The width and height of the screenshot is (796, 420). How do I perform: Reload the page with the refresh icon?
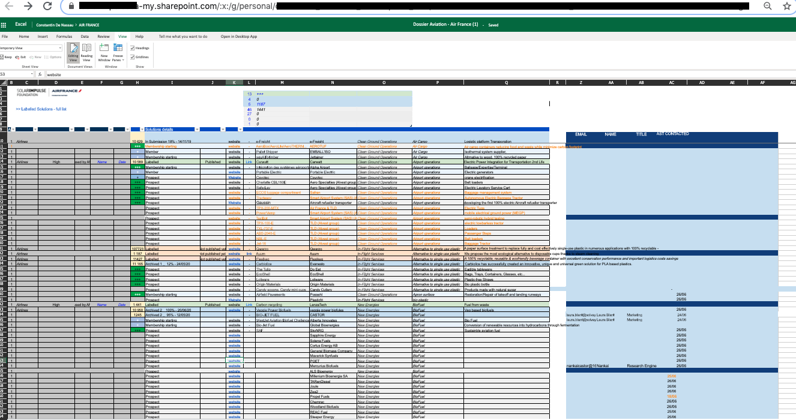tap(47, 6)
